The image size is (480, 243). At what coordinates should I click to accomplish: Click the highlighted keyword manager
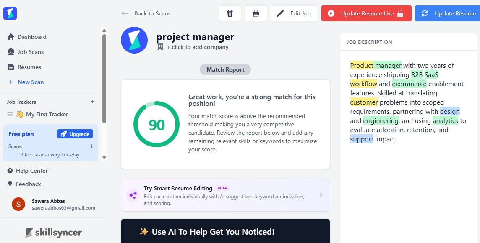388,65
